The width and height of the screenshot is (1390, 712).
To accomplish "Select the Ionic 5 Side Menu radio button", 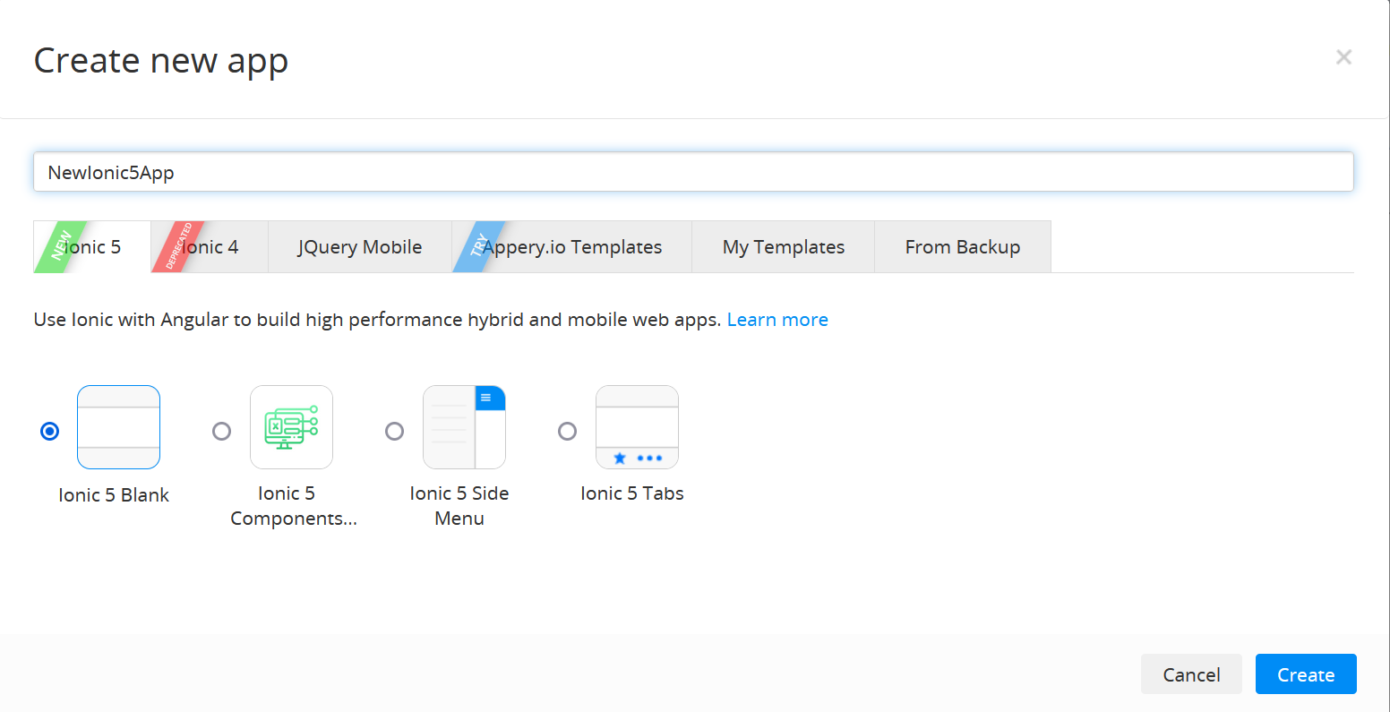I will click(394, 432).
